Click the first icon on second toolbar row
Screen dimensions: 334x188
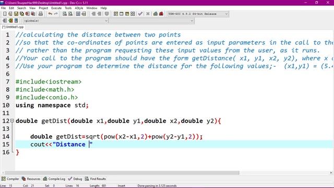[x=5, y=21]
